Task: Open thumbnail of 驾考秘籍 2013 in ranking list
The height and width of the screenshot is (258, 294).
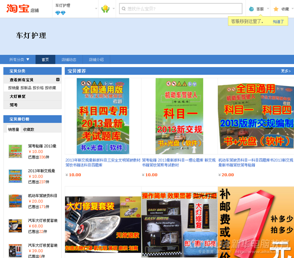Action: (16, 151)
